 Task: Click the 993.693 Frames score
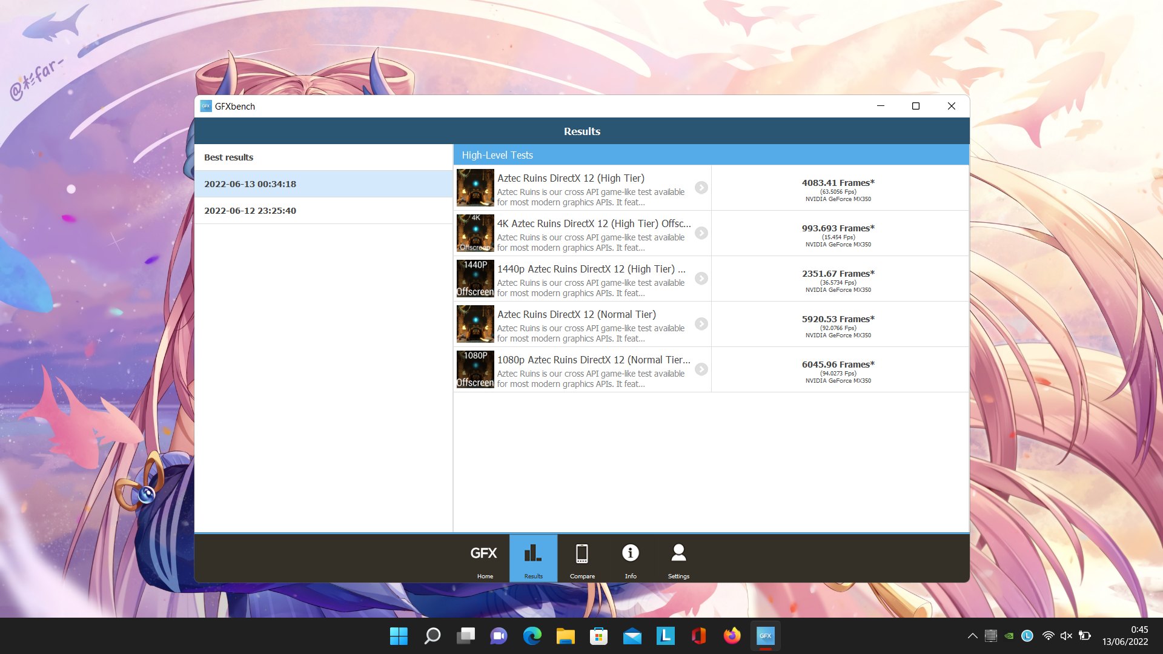coord(838,228)
